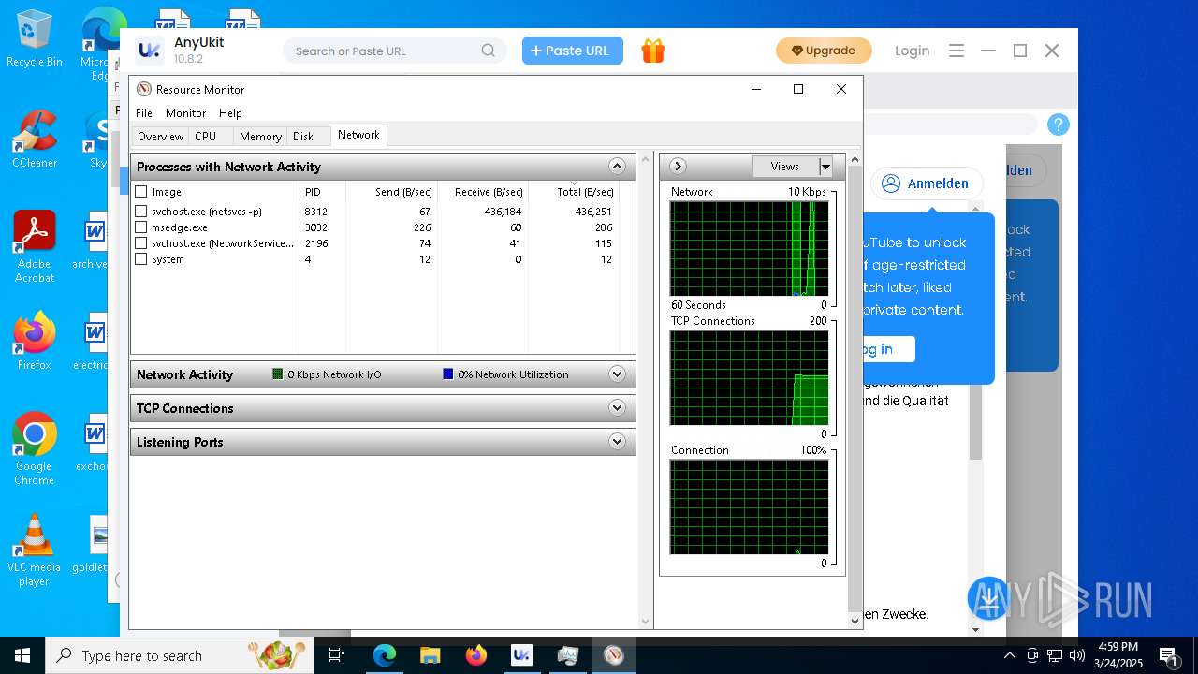Open VLC media player desktop icon
This screenshot has width=1198, height=674.
point(35,550)
